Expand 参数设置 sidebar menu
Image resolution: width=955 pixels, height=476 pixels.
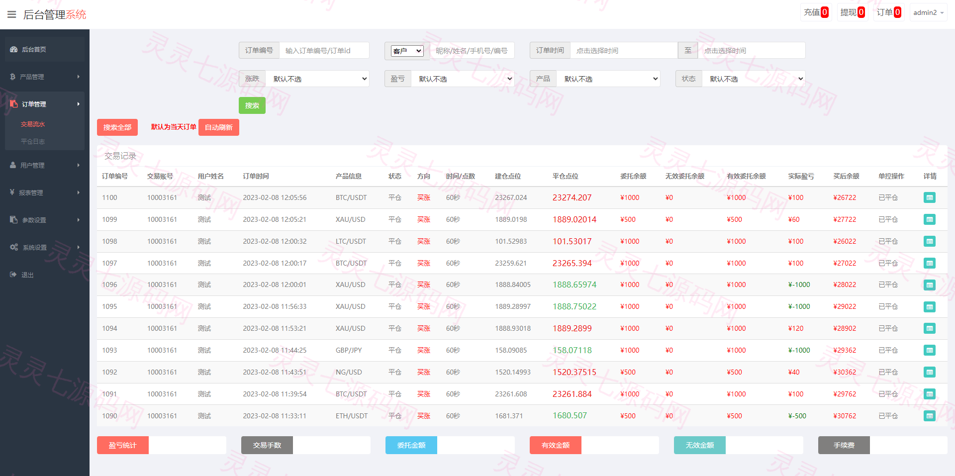[x=45, y=220]
